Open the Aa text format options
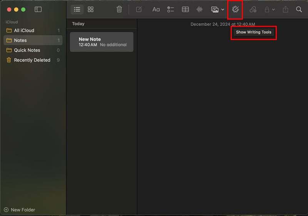The height and width of the screenshot is (216, 308). (x=156, y=9)
